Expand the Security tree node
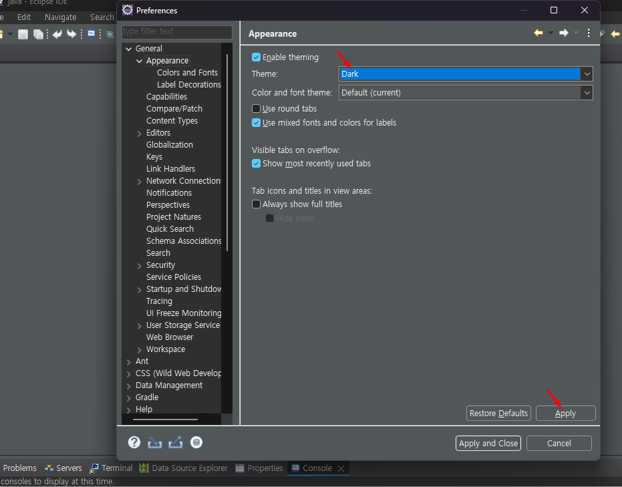 [139, 265]
